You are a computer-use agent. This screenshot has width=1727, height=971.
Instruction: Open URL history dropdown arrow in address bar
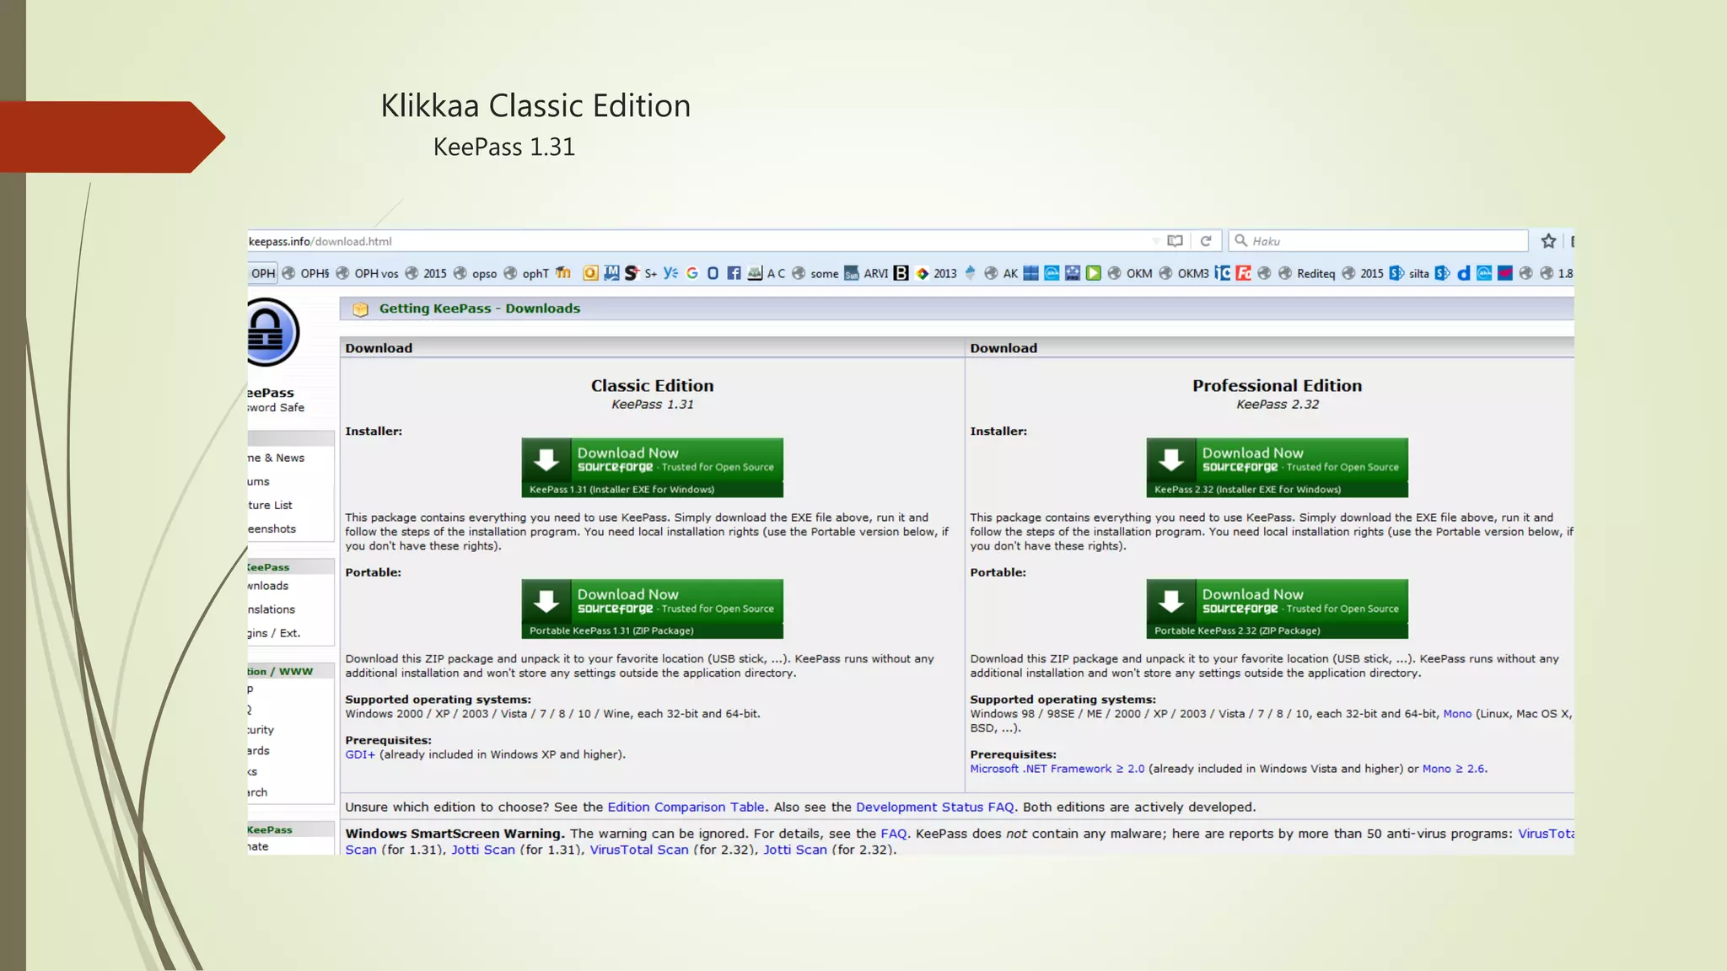[1155, 241]
